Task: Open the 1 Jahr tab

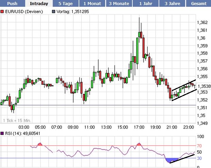Action: coord(146,3)
